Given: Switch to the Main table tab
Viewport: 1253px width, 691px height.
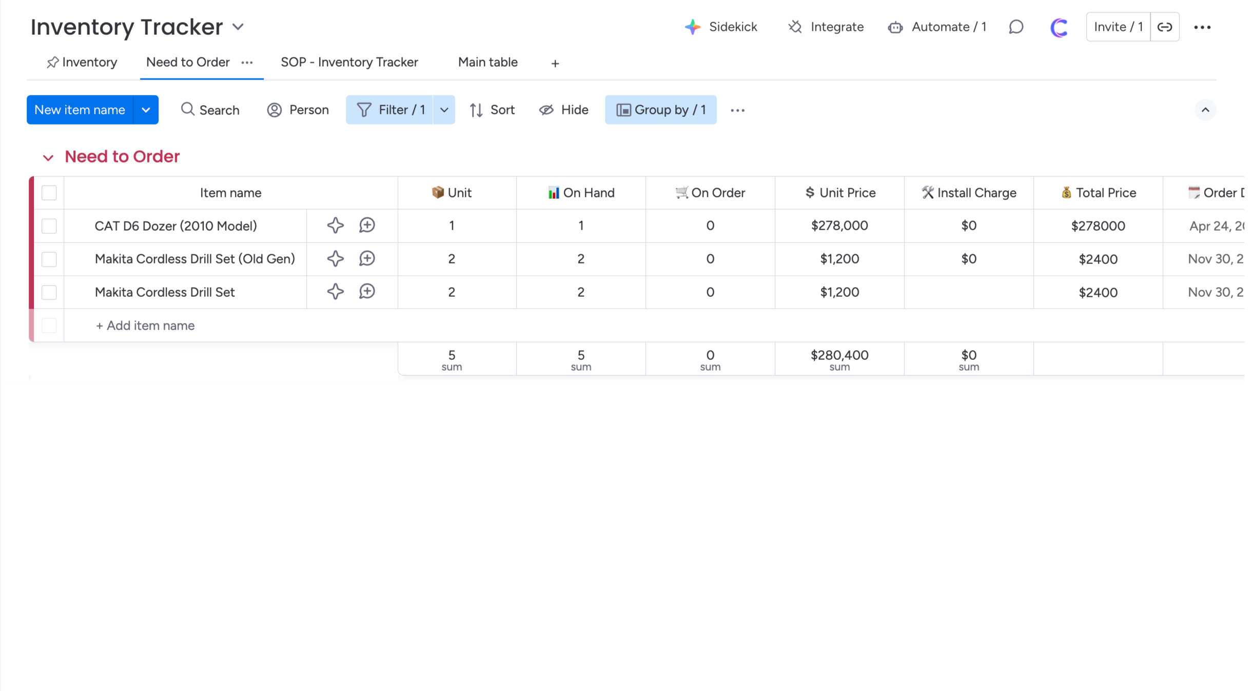Looking at the screenshot, I should 487,62.
